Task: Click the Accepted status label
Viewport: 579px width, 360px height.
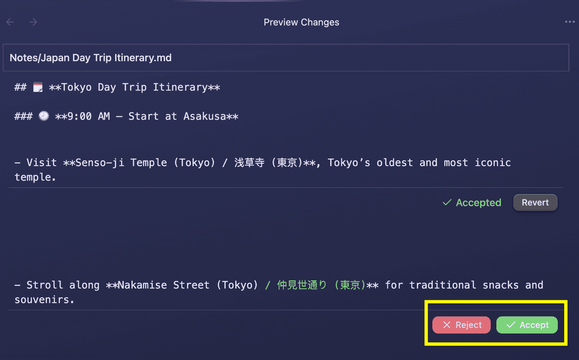Action: click(x=478, y=203)
